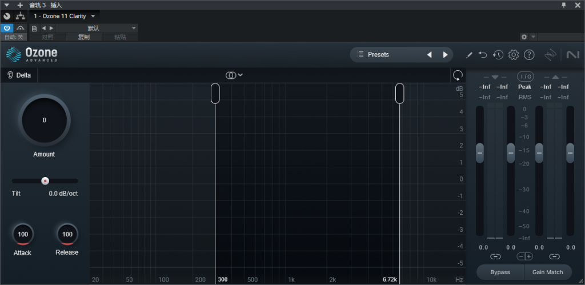Toggle the I/O meter switch
Image resolution: width=585 pixels, height=285 pixels.
[x=526, y=77]
